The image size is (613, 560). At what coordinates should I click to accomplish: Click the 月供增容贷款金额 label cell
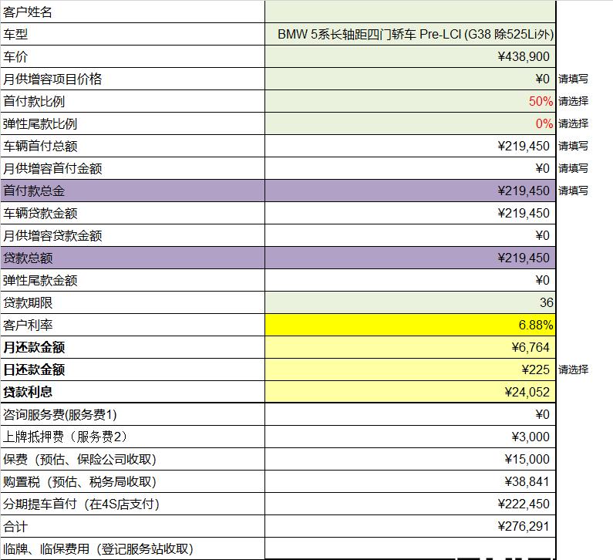click(133, 235)
